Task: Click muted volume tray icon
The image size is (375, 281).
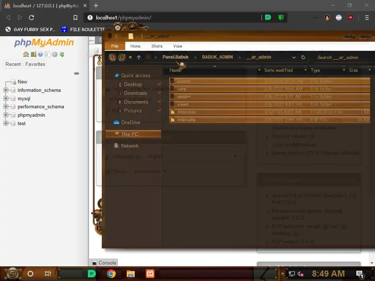Action: (x=300, y=274)
